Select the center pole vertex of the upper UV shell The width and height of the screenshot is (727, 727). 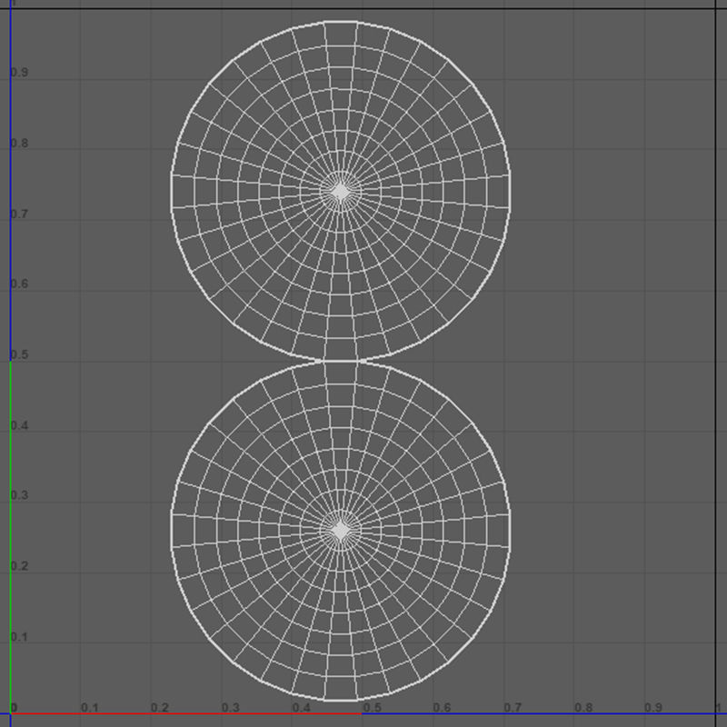click(341, 192)
